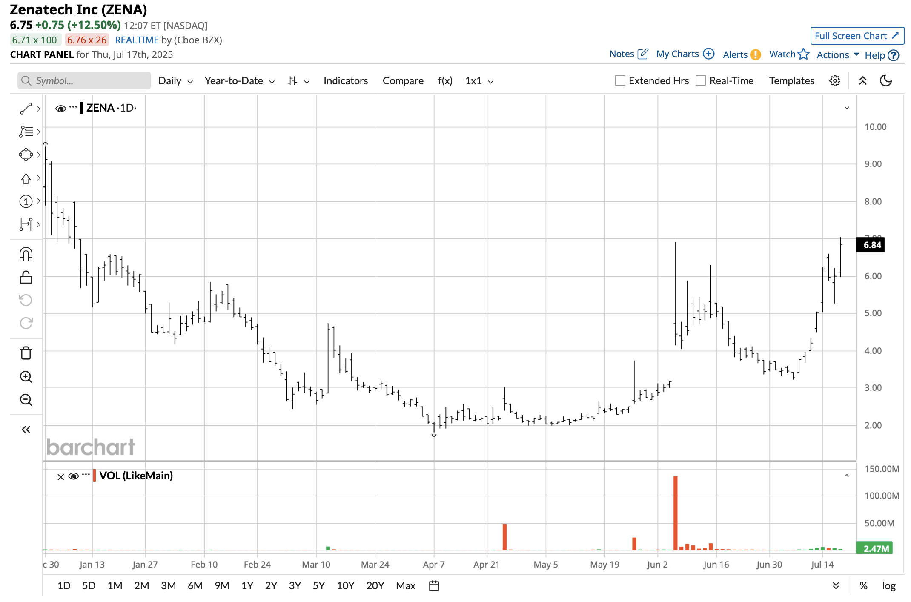
Task: Zoom in on the chart
Action: pyautogui.click(x=26, y=376)
